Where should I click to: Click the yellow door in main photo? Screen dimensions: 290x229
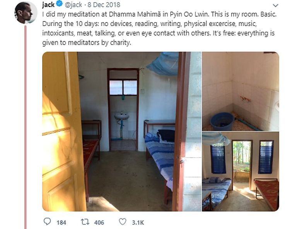[x=63, y=132]
